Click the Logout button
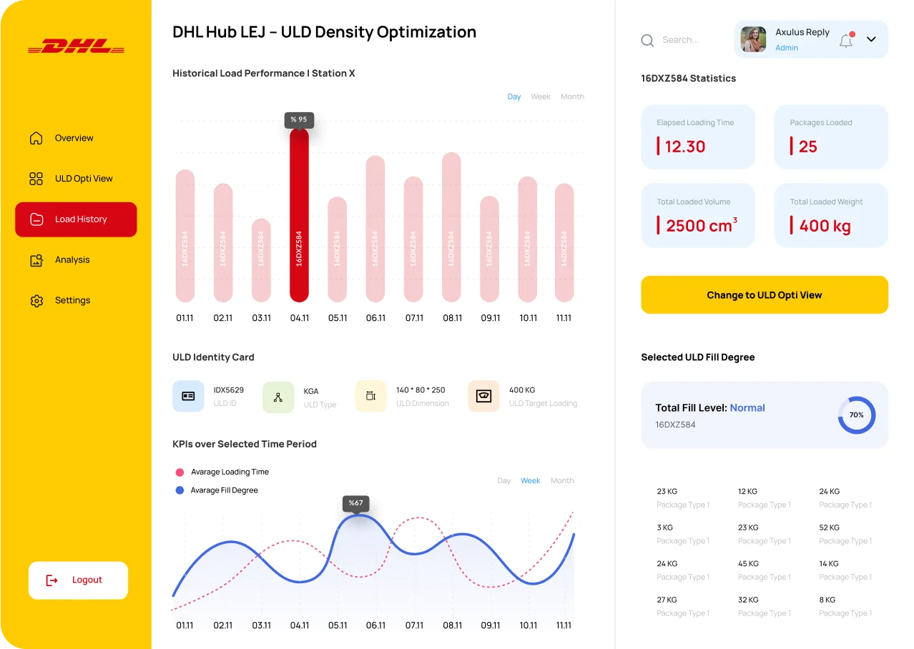914x649 pixels. click(78, 580)
